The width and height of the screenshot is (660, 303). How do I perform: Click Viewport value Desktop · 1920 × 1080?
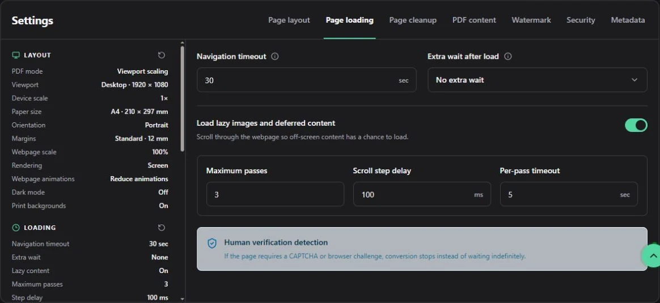(135, 85)
